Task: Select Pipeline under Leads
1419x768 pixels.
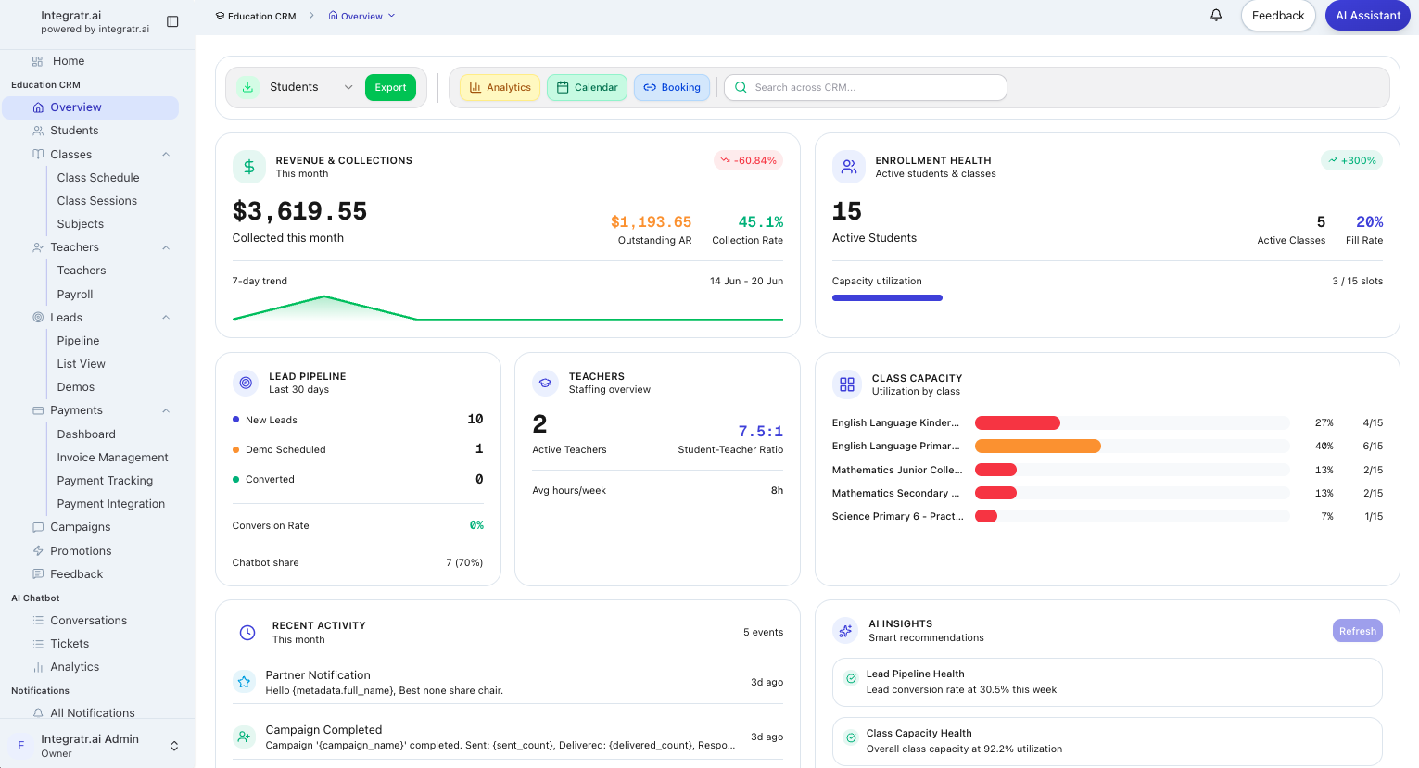Action: 78,341
